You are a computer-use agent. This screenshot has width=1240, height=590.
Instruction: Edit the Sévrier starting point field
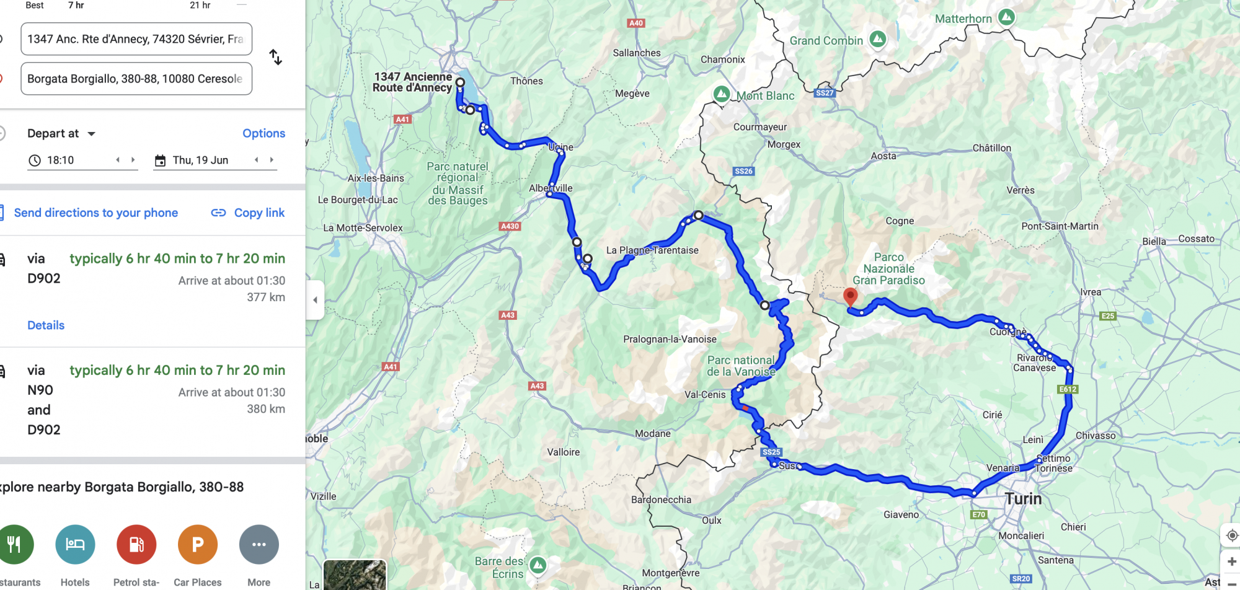point(136,39)
